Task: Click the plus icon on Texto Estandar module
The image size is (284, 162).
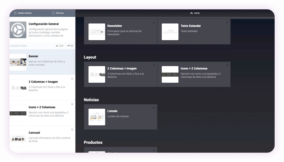Action: [227, 23]
